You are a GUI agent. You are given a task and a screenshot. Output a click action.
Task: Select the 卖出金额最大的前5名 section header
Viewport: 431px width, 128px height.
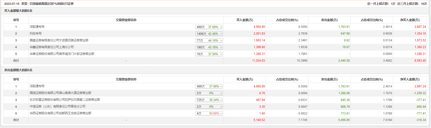coord(18,70)
